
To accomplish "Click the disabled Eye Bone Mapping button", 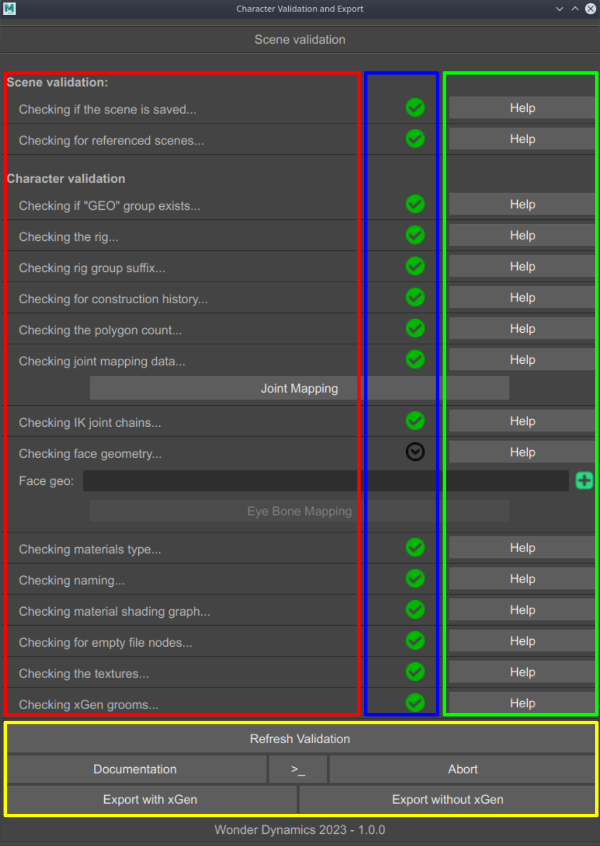I will point(299,511).
